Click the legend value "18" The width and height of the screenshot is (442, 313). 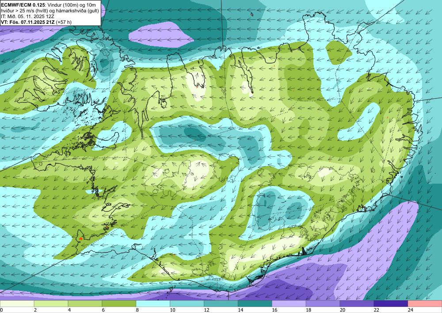(x=309, y=310)
